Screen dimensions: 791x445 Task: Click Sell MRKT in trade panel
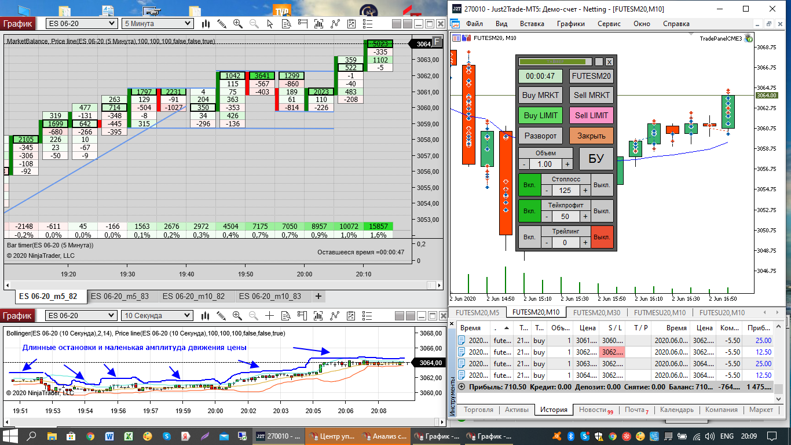[591, 95]
